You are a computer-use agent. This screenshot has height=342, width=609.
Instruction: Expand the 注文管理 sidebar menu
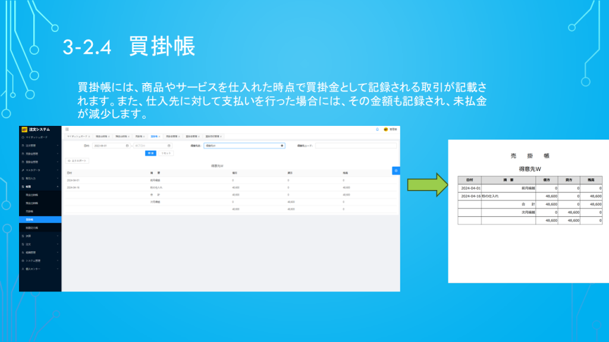[40, 145]
